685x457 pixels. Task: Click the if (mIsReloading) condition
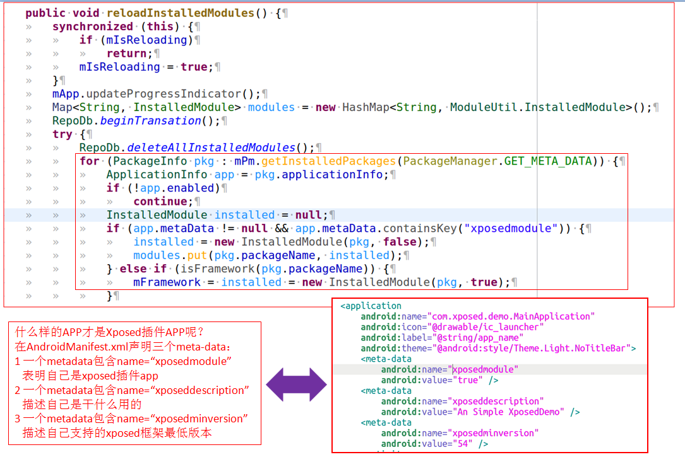point(136,40)
